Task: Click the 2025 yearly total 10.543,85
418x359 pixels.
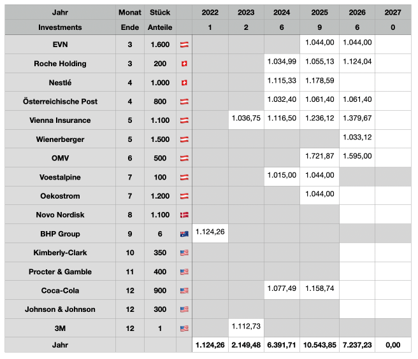Action: (x=321, y=344)
